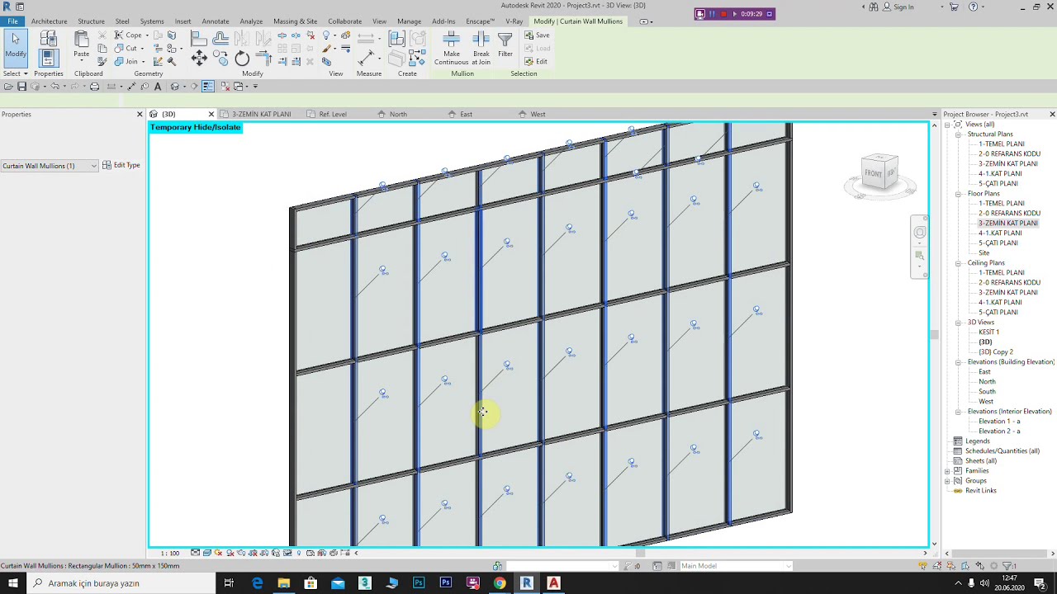Expand the Groups node in Project Browser
This screenshot has height=594, width=1057.
[948, 481]
